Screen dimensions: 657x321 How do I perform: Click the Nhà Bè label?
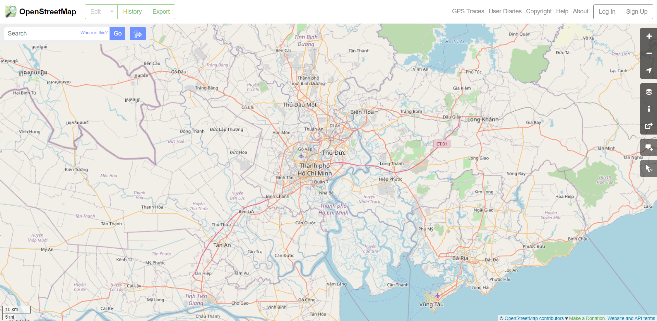326,193
